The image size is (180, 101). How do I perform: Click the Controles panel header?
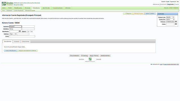[x=168, y=14]
